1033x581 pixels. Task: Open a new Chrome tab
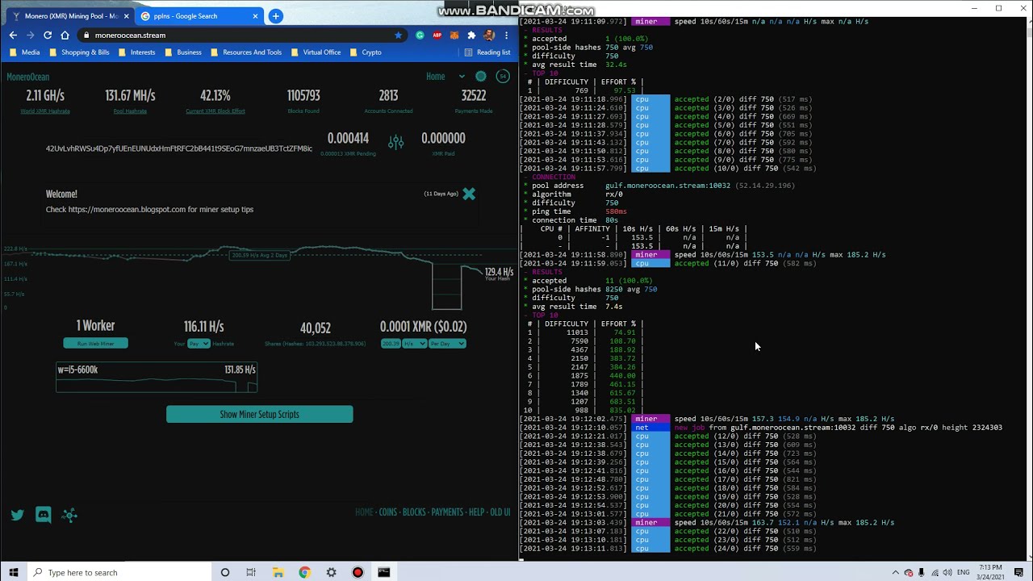[275, 16]
